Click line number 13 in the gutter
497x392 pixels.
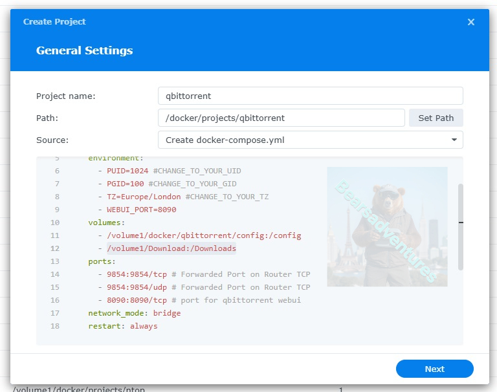54,261
